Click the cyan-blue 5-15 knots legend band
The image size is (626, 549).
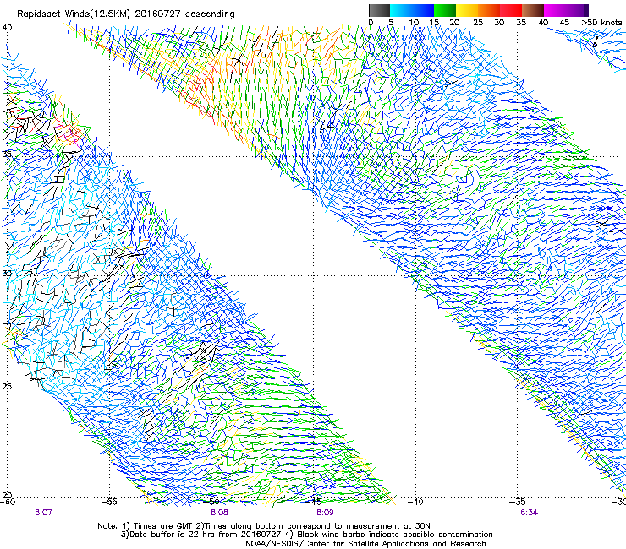click(x=412, y=10)
